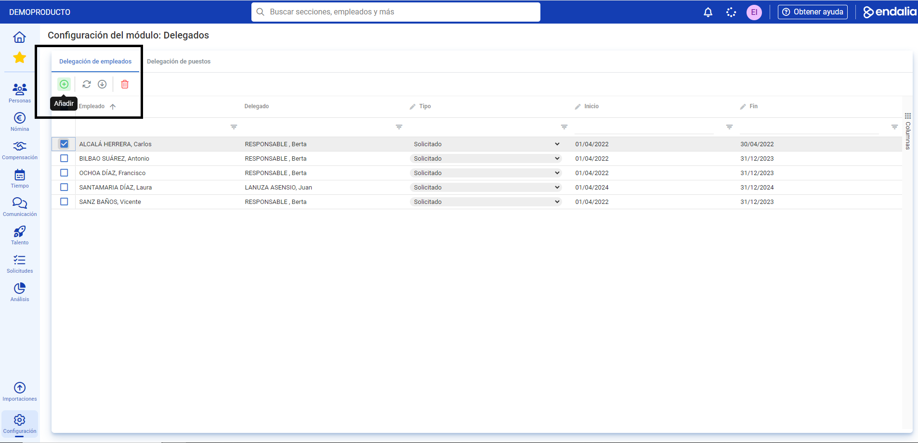Delete selected row with trash icon

125,84
